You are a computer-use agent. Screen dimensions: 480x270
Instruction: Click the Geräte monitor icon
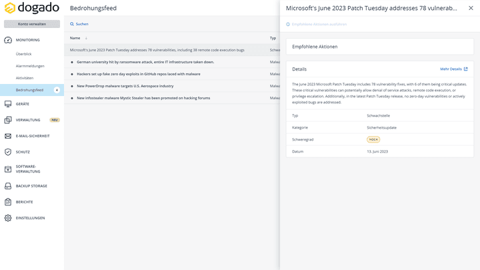coord(8,104)
